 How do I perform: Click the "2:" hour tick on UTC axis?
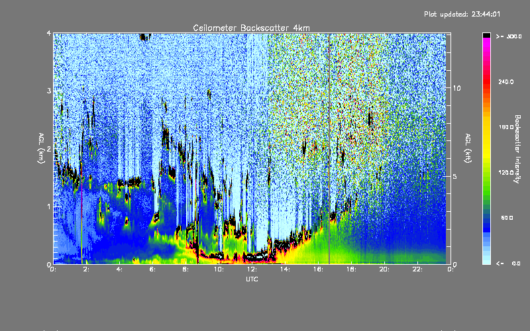(86, 269)
